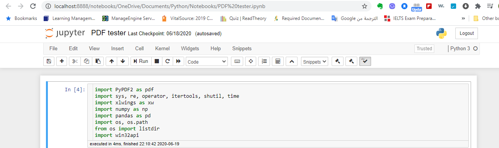Insert a cell below with plus icon
Viewport: 499px width, 148px height.
click(x=62, y=61)
